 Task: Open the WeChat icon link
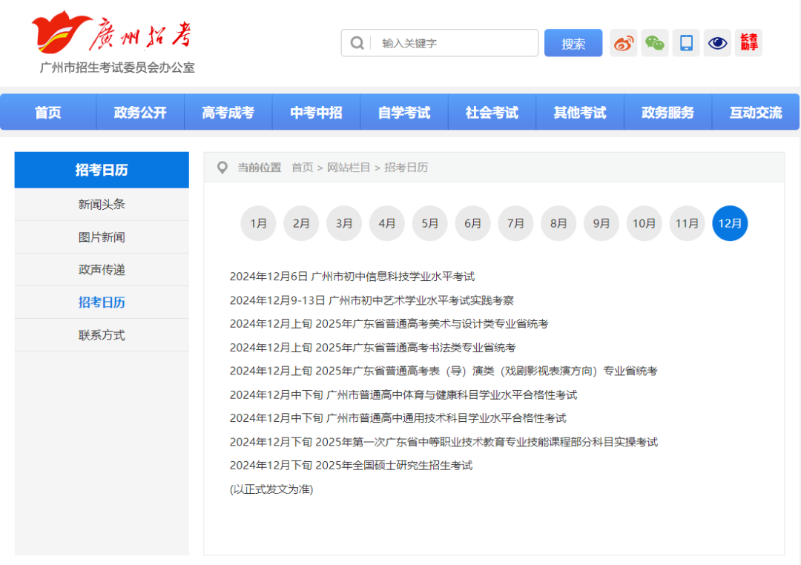tap(654, 43)
